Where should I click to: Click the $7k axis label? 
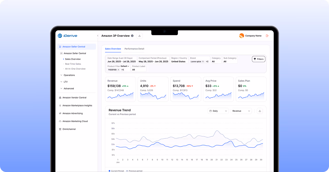point(113,123)
